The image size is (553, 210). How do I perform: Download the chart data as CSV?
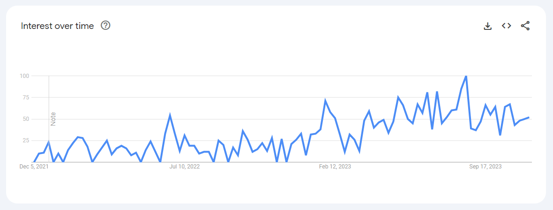tap(487, 26)
